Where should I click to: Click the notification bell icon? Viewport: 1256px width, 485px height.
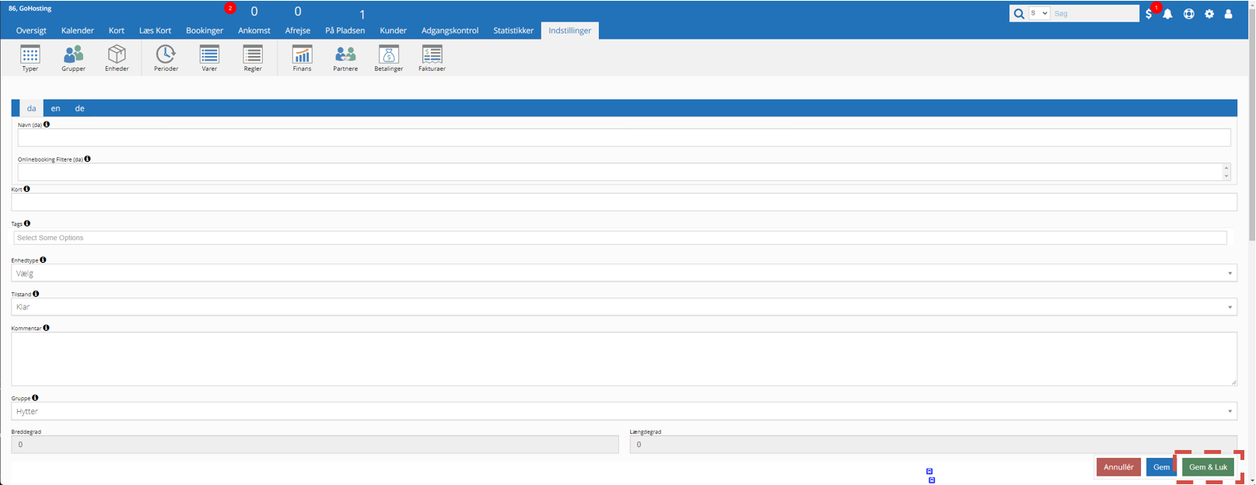click(x=1167, y=14)
